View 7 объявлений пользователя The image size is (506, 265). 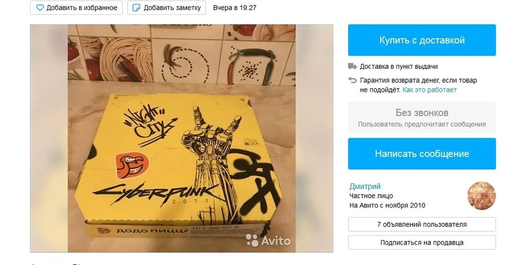[422, 224]
